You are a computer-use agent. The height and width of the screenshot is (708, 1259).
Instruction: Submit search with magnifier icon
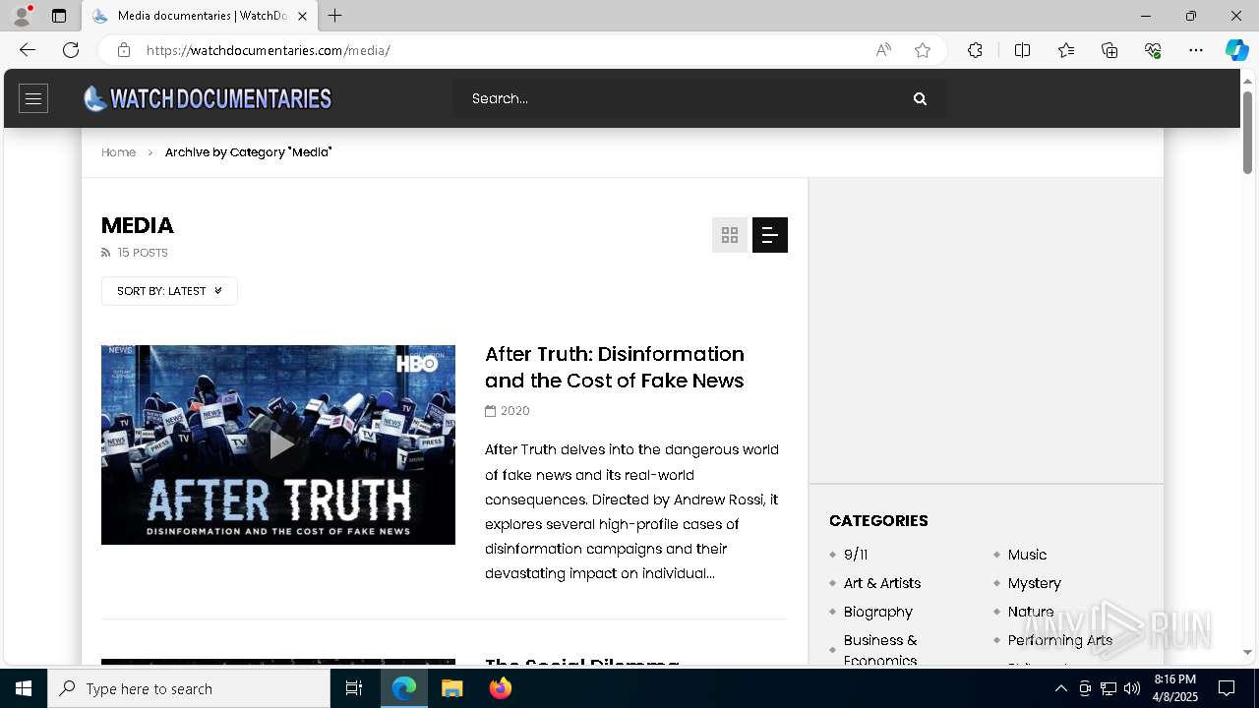pyautogui.click(x=920, y=98)
